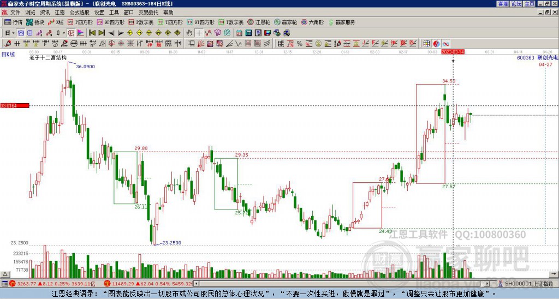Expand the candlestick style dropdown arrow
The width and height of the screenshot is (559, 299).
tap(64, 33)
